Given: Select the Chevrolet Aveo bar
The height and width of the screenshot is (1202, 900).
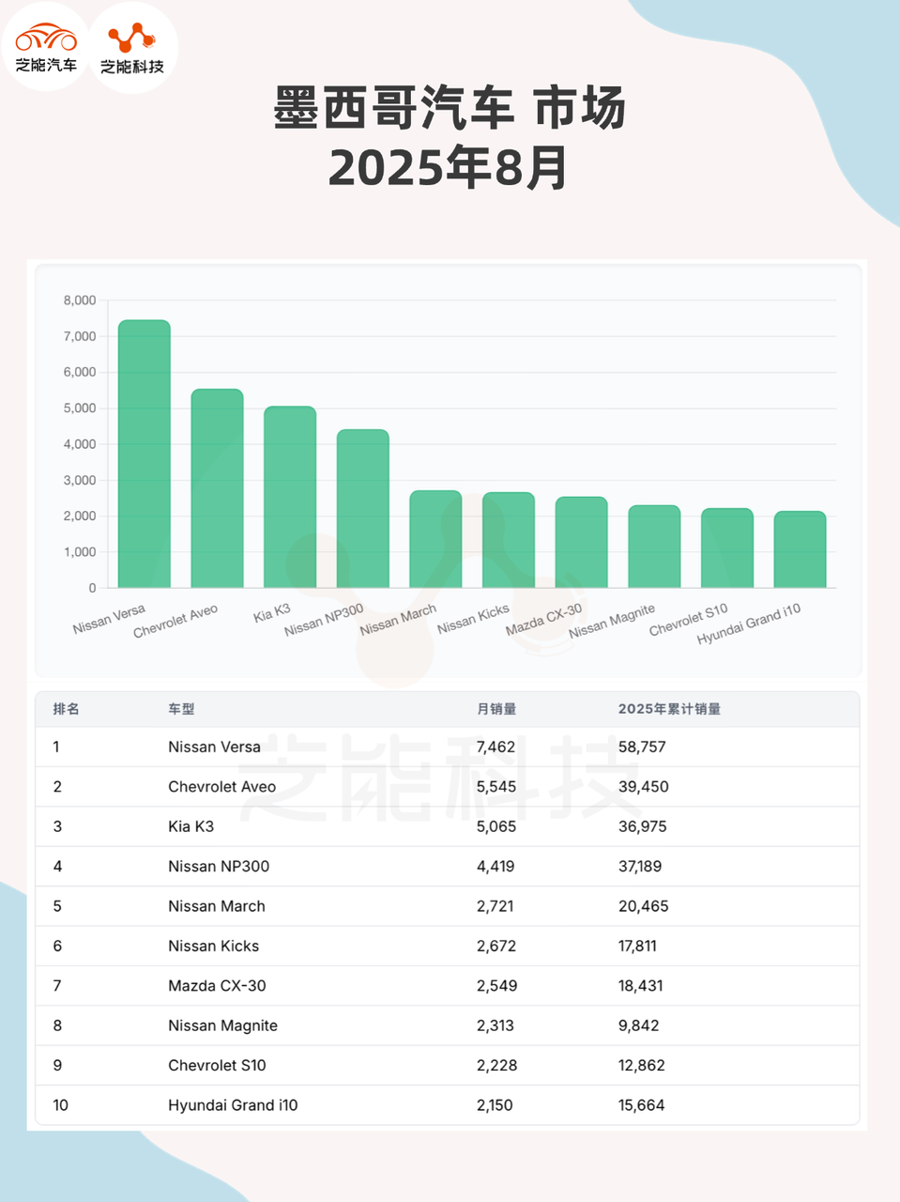Looking at the screenshot, I should pos(217,488).
